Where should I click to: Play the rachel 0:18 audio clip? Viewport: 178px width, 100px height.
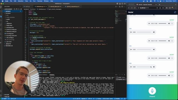(149, 41)
